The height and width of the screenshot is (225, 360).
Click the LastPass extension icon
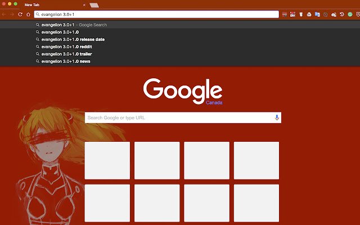285,15
